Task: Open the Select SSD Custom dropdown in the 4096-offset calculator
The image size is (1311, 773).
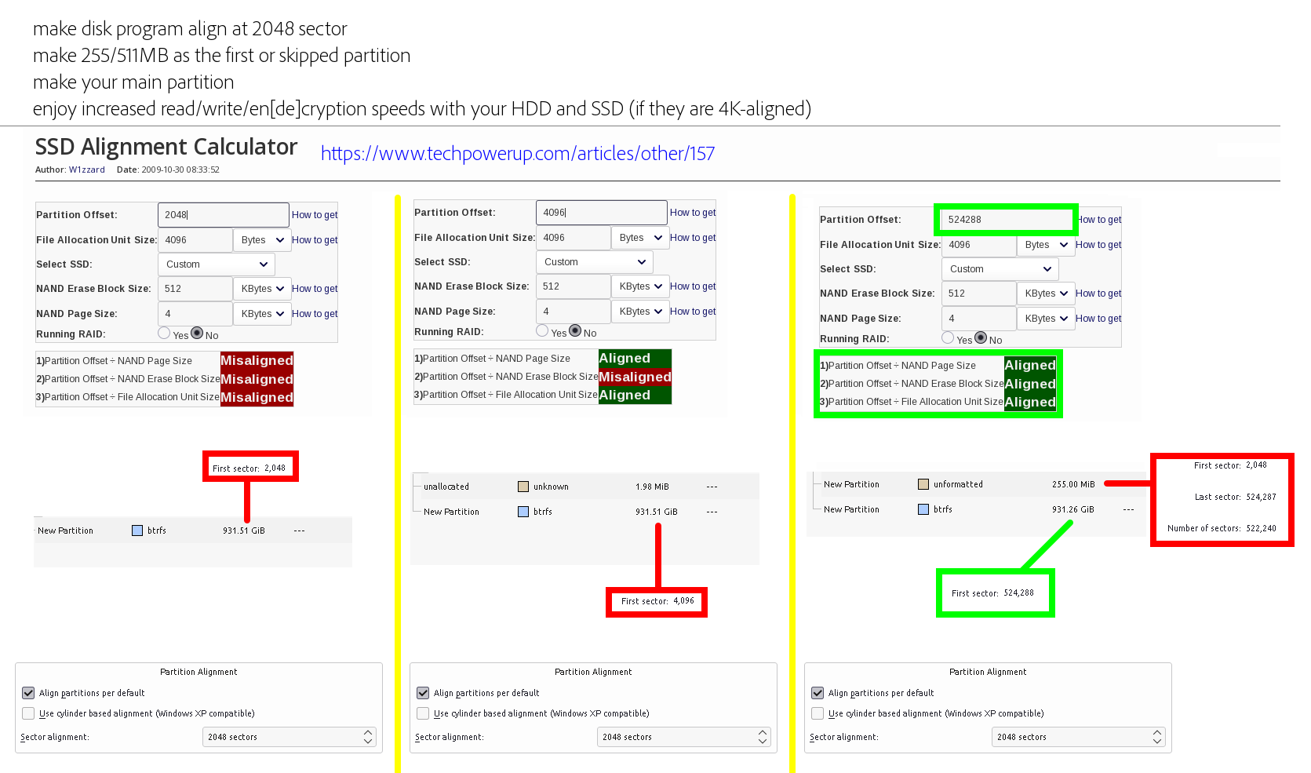Action: [x=595, y=262]
